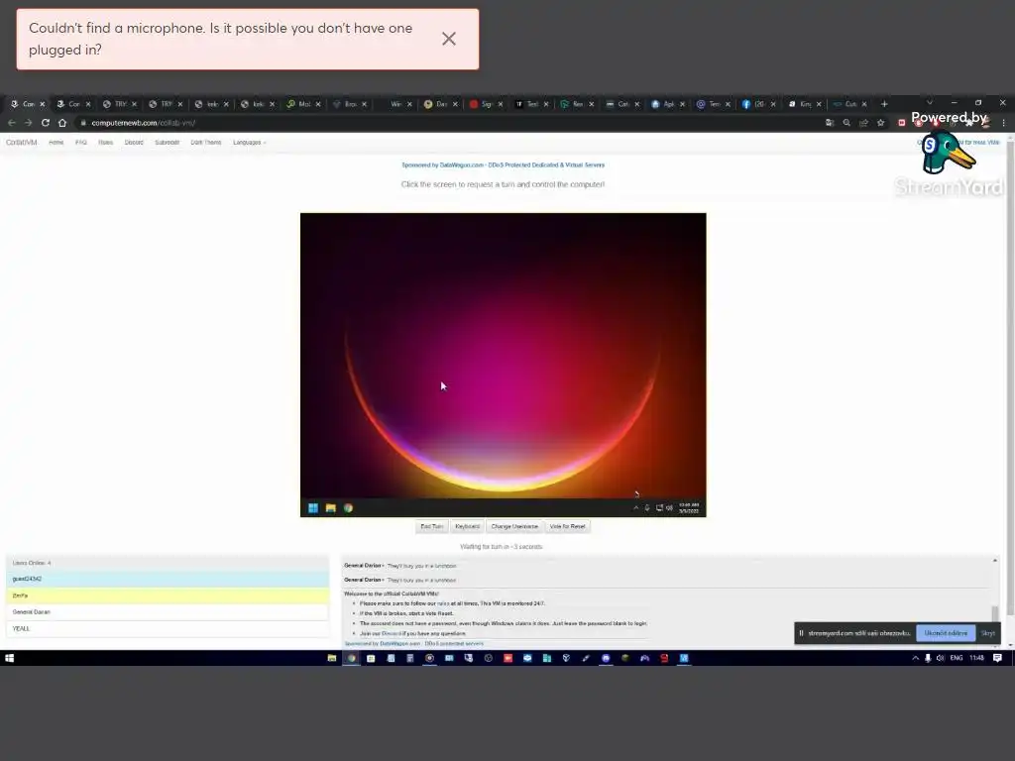Expand the Languages dropdown
This screenshot has height=761, width=1015.
click(249, 143)
